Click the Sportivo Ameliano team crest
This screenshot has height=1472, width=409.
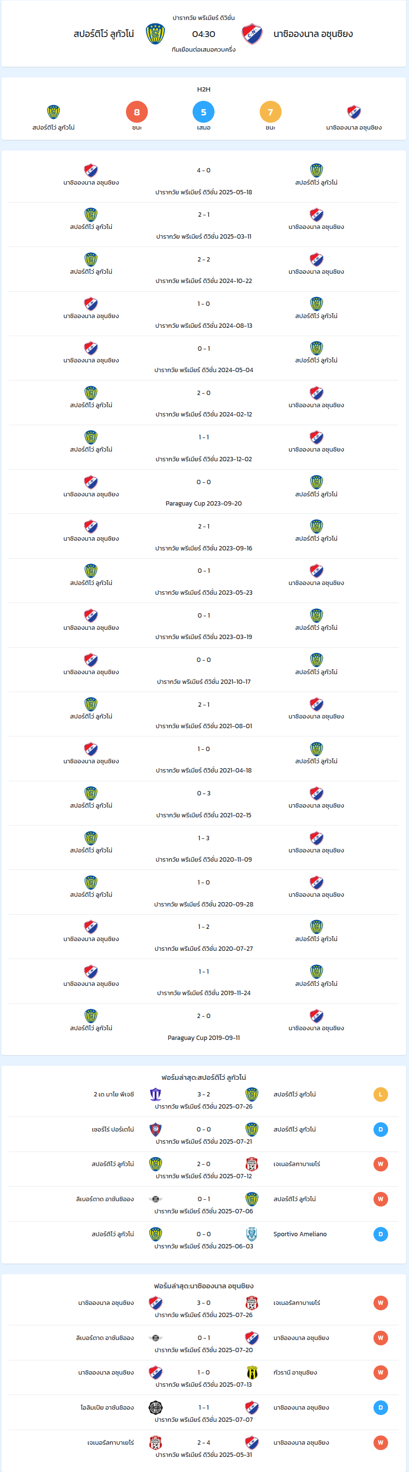click(x=251, y=1234)
